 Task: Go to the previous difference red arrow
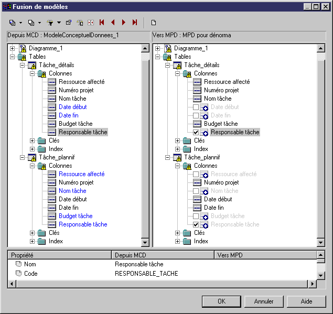(113, 23)
